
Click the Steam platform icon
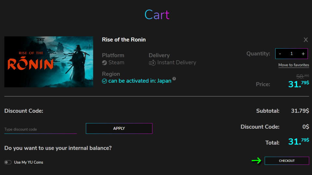point(104,63)
